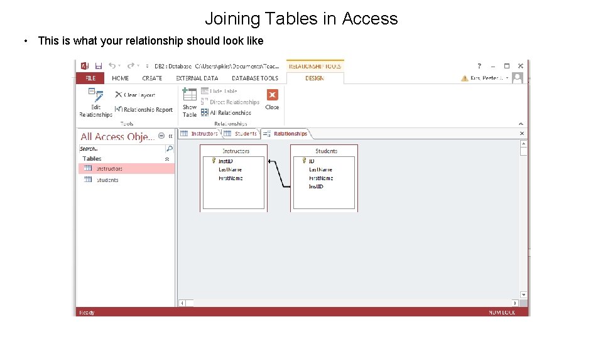Image resolution: width=603 pixels, height=339 pixels.
Task: Click the red Close relationships button
Action: 272,99
